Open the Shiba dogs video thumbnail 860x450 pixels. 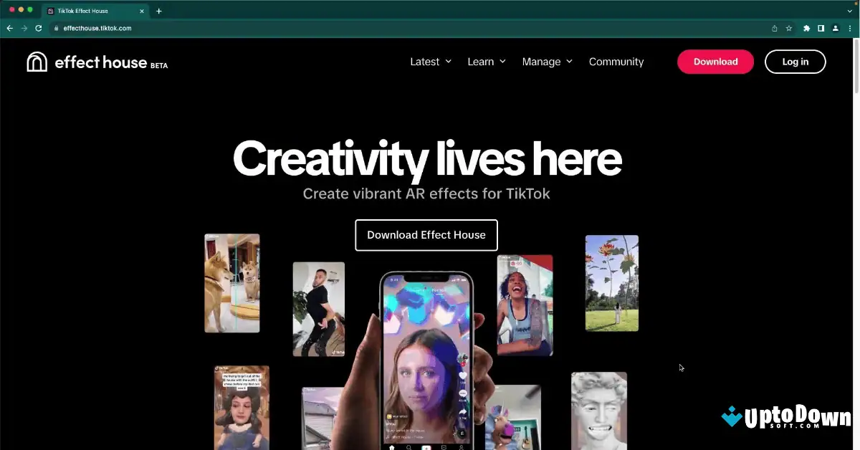coord(232,283)
